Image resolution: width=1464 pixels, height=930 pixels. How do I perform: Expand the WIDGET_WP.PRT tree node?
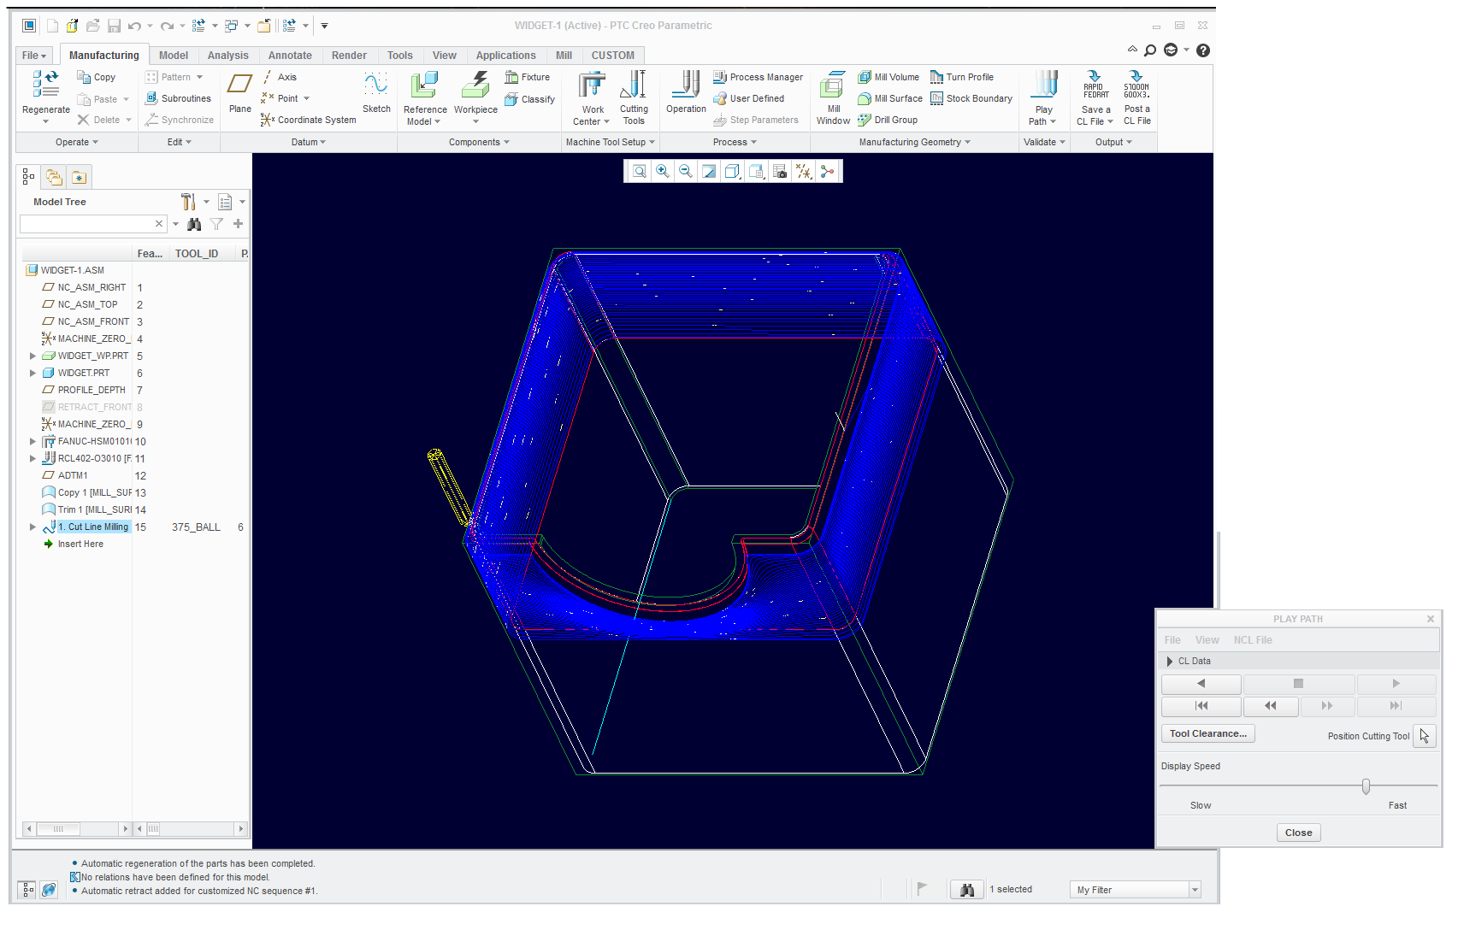pyautogui.click(x=32, y=356)
